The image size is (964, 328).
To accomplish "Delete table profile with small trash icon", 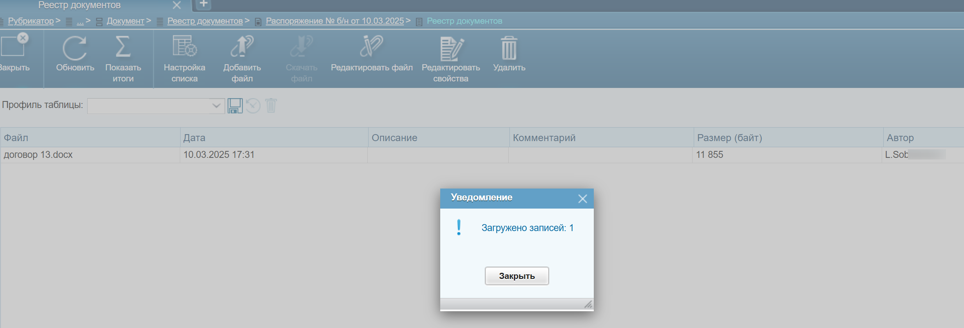I will coord(271,106).
